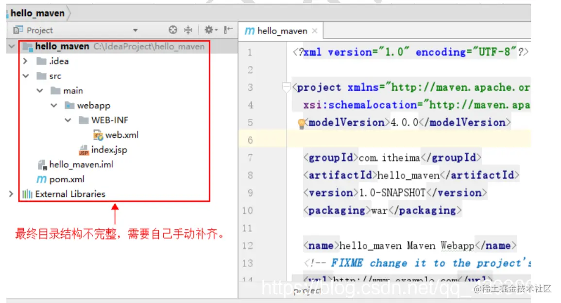Click line number 6 in the gutter
The width and height of the screenshot is (561, 303).
(x=250, y=140)
